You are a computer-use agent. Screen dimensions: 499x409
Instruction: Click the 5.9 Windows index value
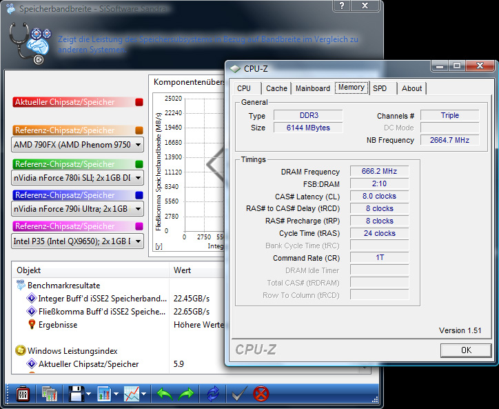[x=179, y=363]
